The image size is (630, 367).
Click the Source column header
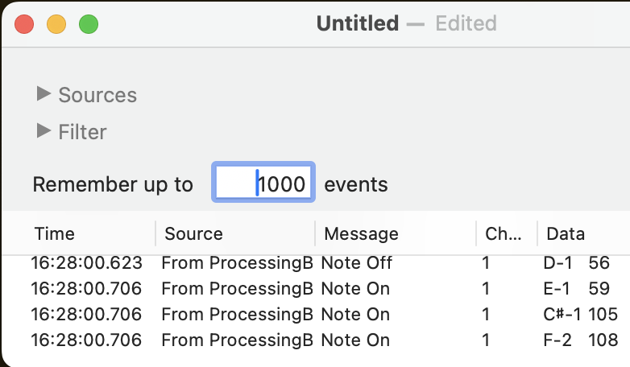click(x=193, y=233)
